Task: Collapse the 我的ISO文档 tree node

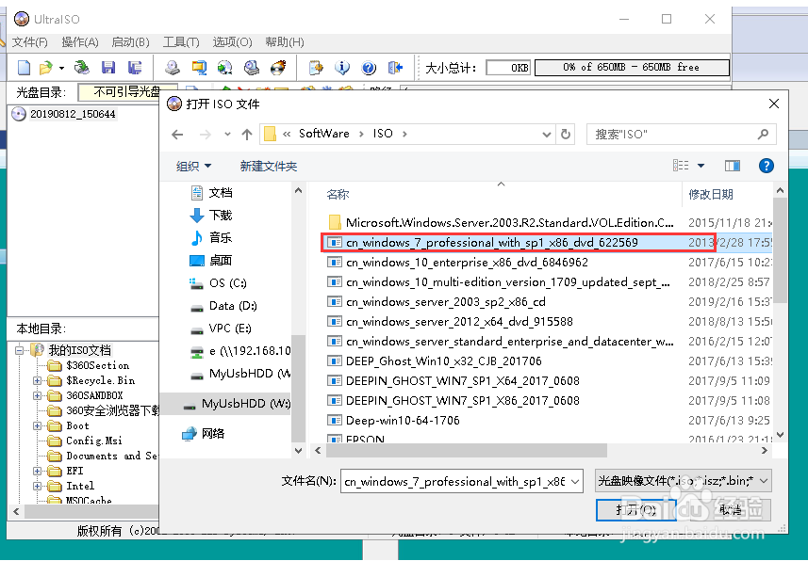Action: (x=20, y=348)
